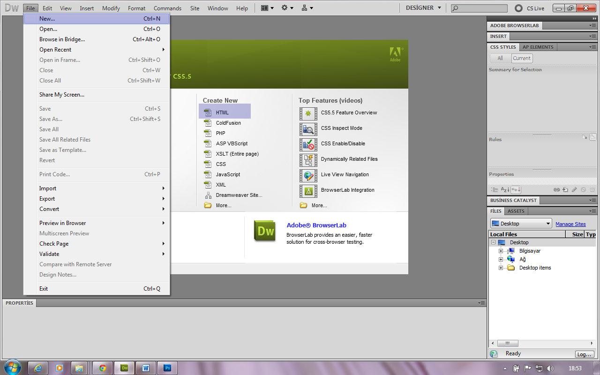Open Photoshop from the taskbar
600x375 pixels.
[x=167, y=368]
